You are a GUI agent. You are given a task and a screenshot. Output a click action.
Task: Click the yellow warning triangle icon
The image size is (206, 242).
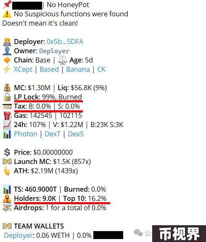coord(7,14)
